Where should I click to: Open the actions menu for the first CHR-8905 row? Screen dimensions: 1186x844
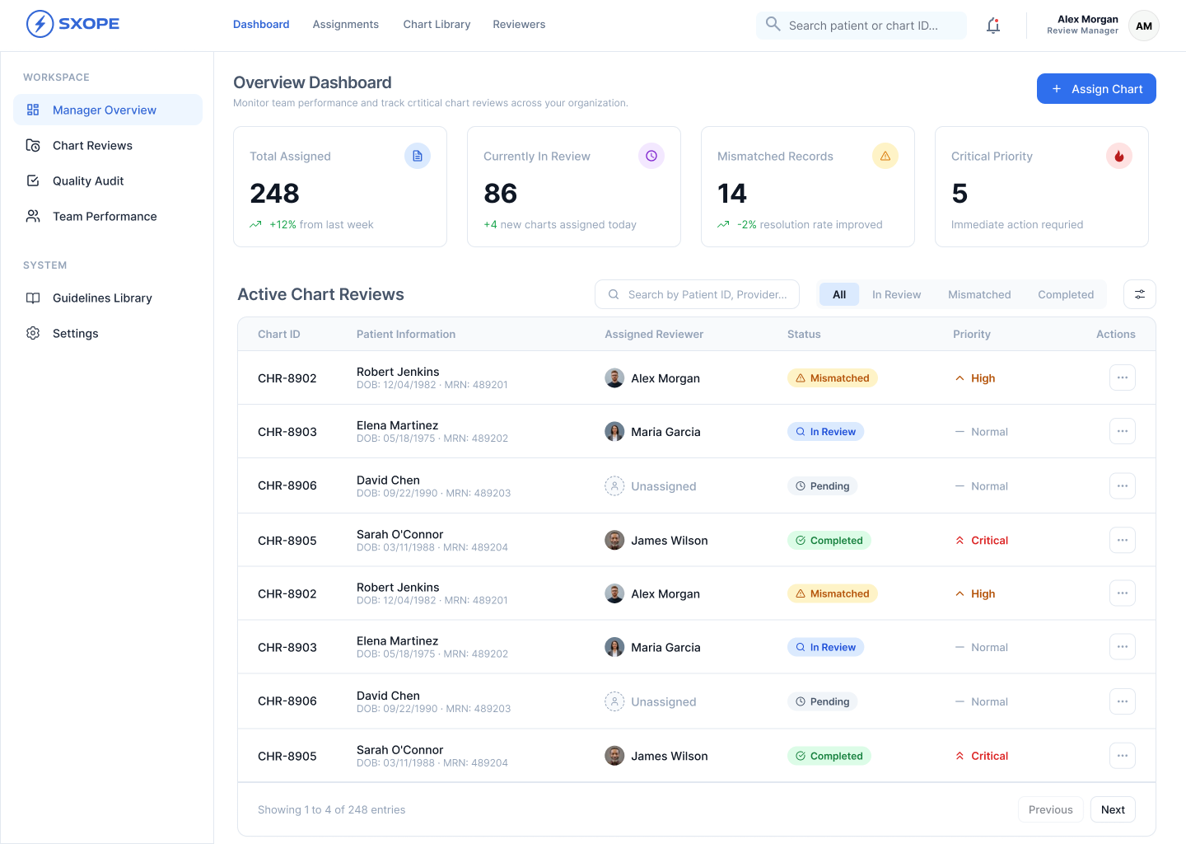[x=1123, y=540]
